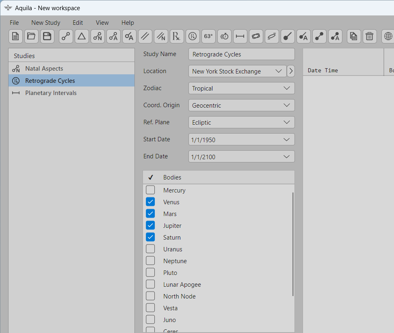Select the triangle pattern study tool
This screenshot has height=333, width=394.
click(82, 37)
